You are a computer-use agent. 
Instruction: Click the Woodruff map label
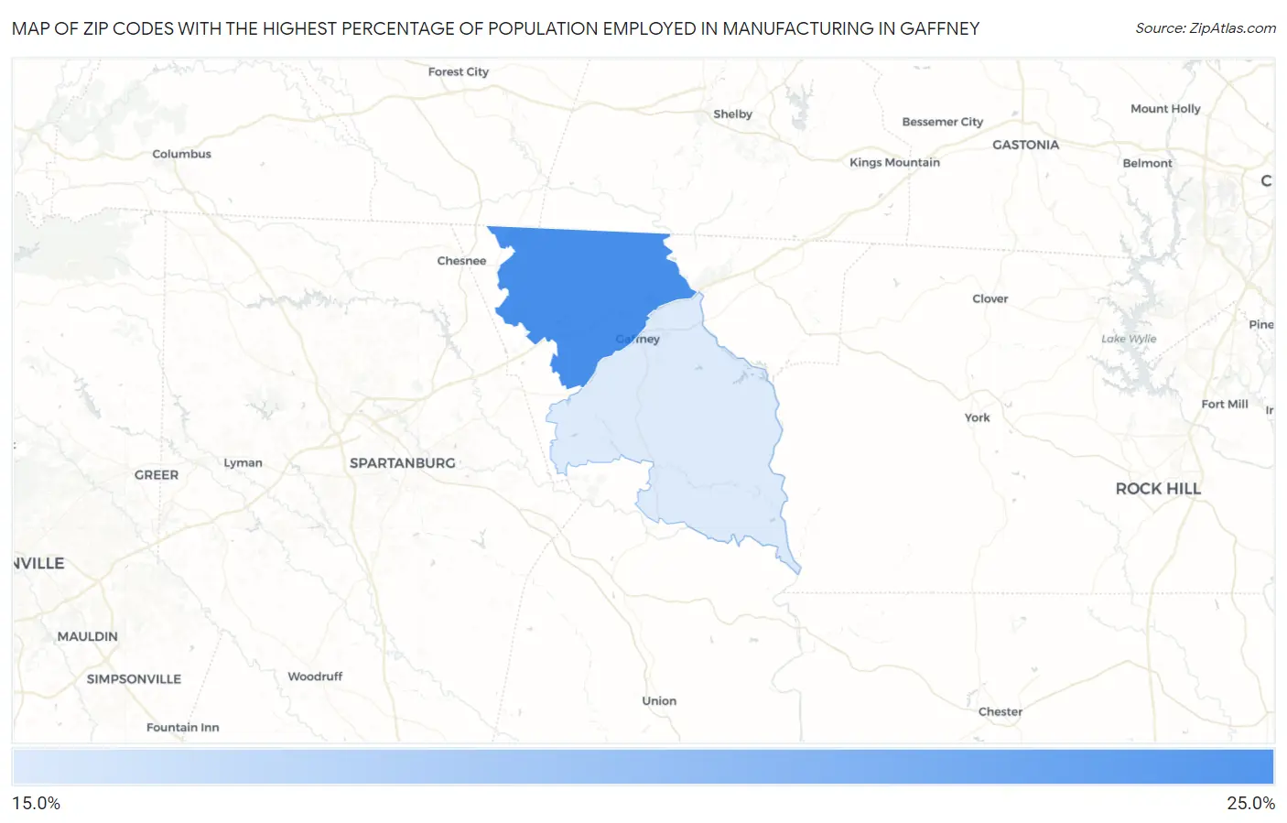pos(315,677)
